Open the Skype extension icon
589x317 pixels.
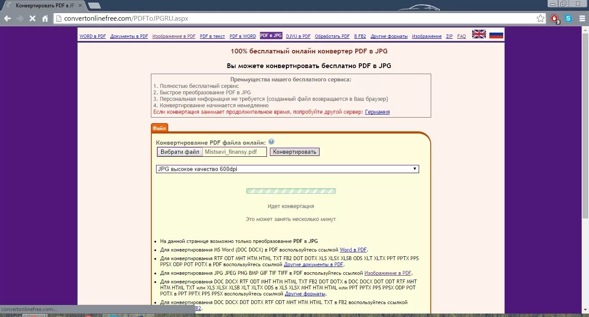pyautogui.click(x=568, y=19)
